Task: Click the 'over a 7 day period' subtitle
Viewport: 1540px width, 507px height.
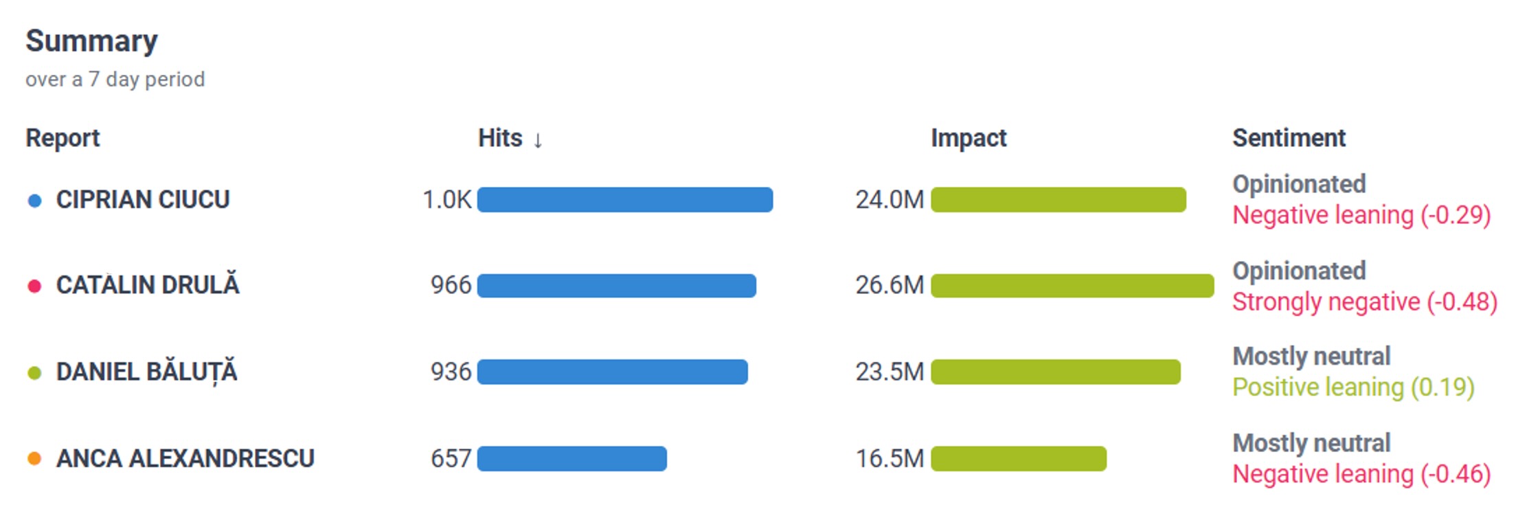Action: 115,80
